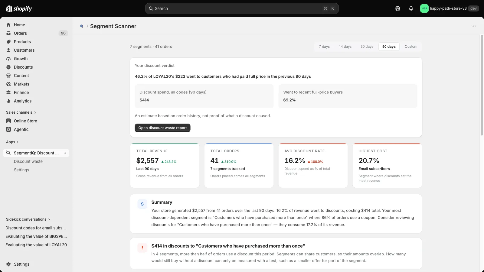The height and width of the screenshot is (272, 484).
Task: Open the Sidekick assistant icon in top bar
Action: coord(398,8)
